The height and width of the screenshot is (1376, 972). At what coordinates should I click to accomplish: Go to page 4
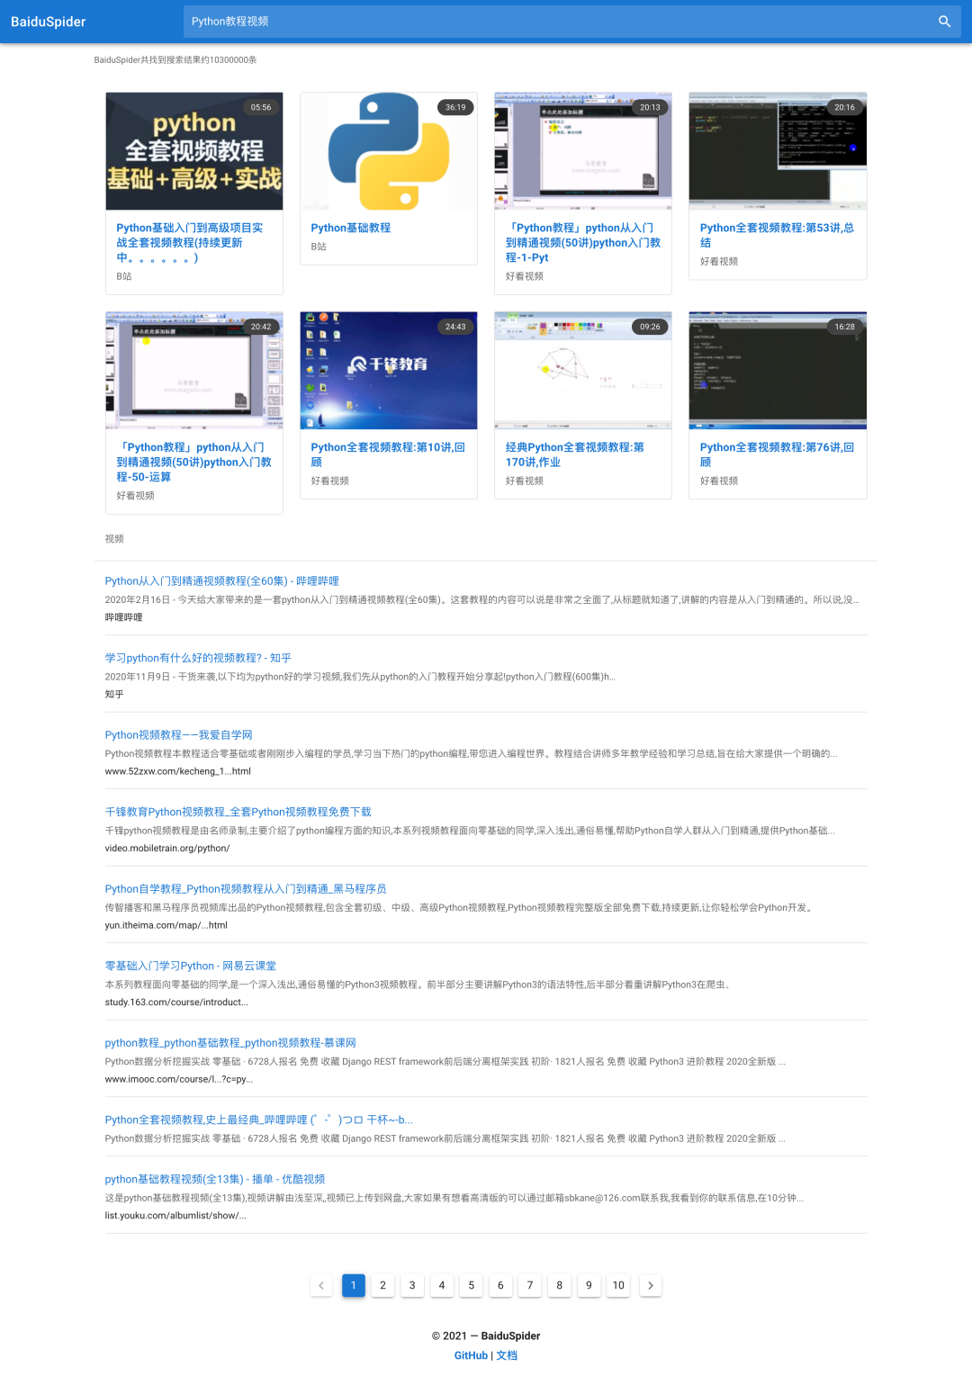(x=442, y=1285)
